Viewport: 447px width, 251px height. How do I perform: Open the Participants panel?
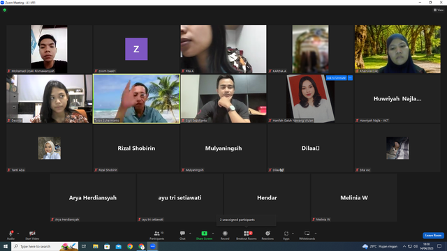pos(156,235)
